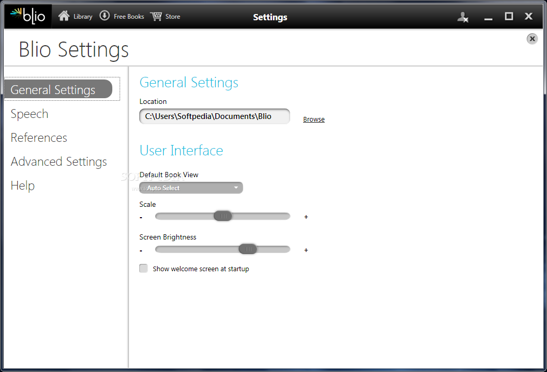Click the Scale slider handle
This screenshot has width=547, height=372.
pos(223,216)
